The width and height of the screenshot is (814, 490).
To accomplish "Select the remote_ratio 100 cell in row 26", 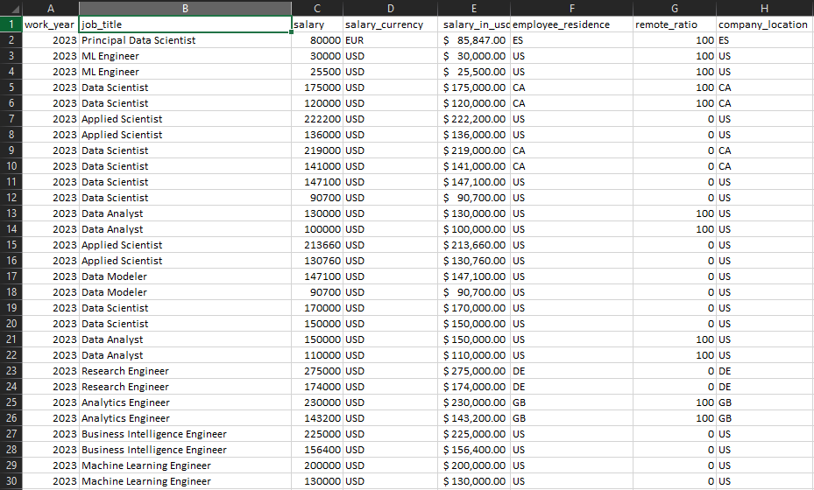I will [x=675, y=418].
